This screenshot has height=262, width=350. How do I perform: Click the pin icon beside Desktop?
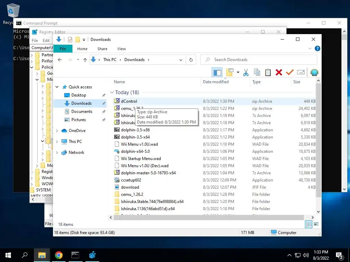tap(104, 96)
